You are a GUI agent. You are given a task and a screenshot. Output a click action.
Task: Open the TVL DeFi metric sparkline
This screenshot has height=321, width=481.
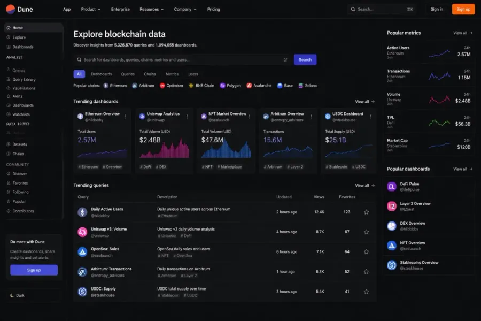point(439,123)
